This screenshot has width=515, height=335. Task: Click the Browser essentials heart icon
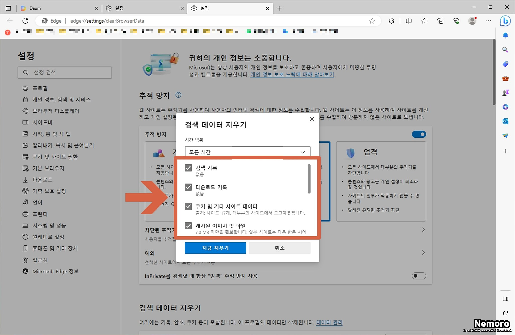click(456, 21)
